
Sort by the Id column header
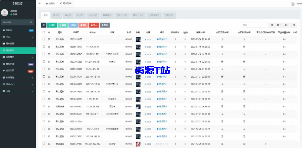pyautogui.click(x=49, y=33)
